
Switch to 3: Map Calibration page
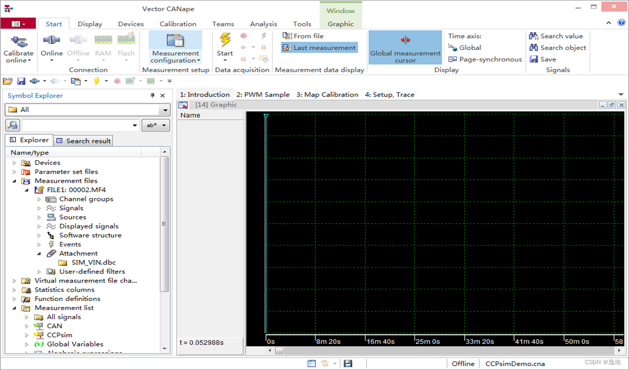pyautogui.click(x=327, y=94)
